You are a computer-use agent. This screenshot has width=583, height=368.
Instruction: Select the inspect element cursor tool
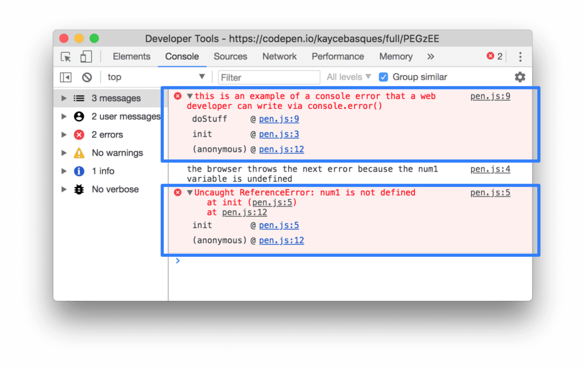point(66,56)
